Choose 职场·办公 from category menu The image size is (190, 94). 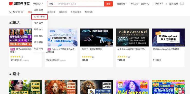(x=39, y=30)
